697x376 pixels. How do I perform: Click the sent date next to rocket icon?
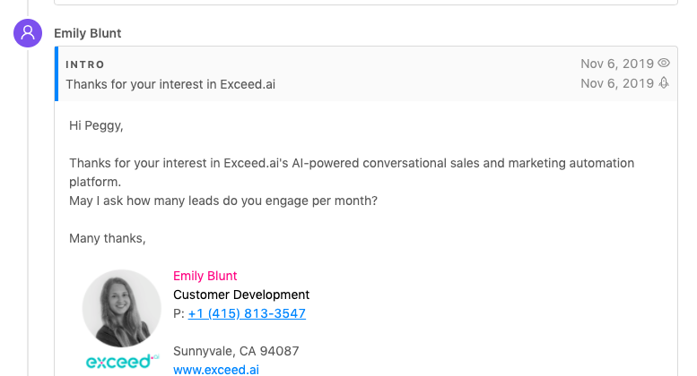click(617, 83)
